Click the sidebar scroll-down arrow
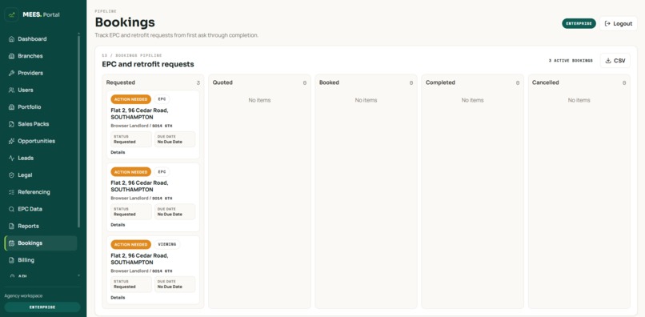This screenshot has height=317, width=645. point(79,275)
